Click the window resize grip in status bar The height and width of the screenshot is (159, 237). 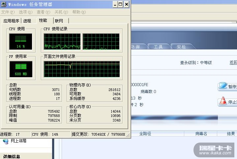coord(128,135)
